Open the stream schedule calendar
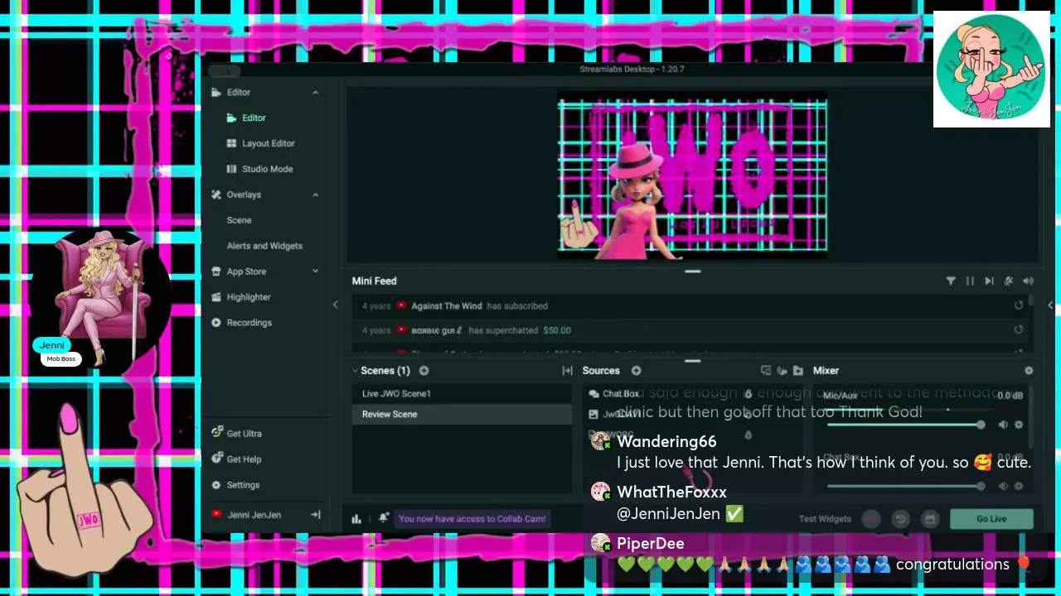This screenshot has height=596, width=1061. coord(930,519)
